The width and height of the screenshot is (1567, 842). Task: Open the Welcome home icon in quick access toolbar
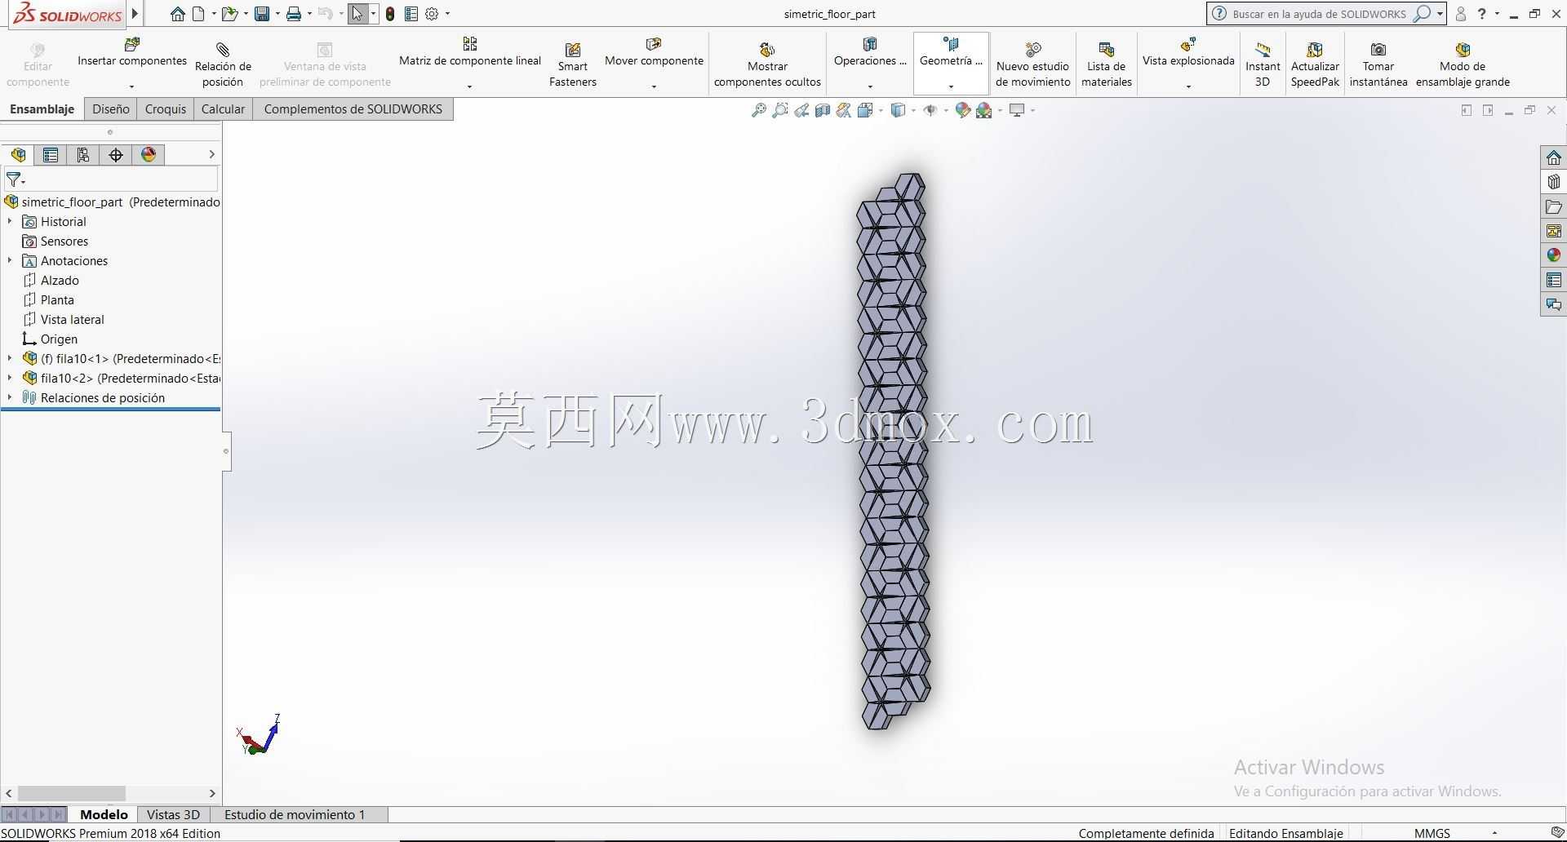[x=177, y=14]
